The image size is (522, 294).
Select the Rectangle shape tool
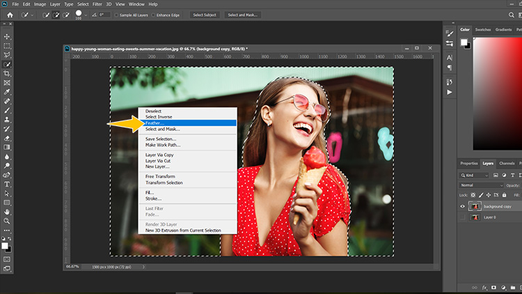[x=7, y=202]
